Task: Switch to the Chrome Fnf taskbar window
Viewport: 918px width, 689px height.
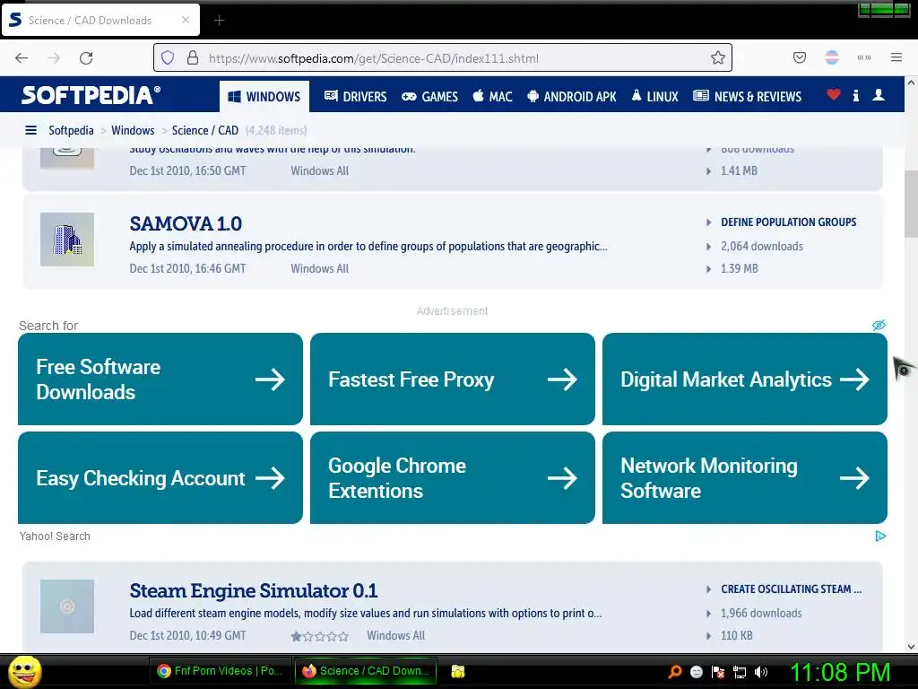Action: click(221, 671)
